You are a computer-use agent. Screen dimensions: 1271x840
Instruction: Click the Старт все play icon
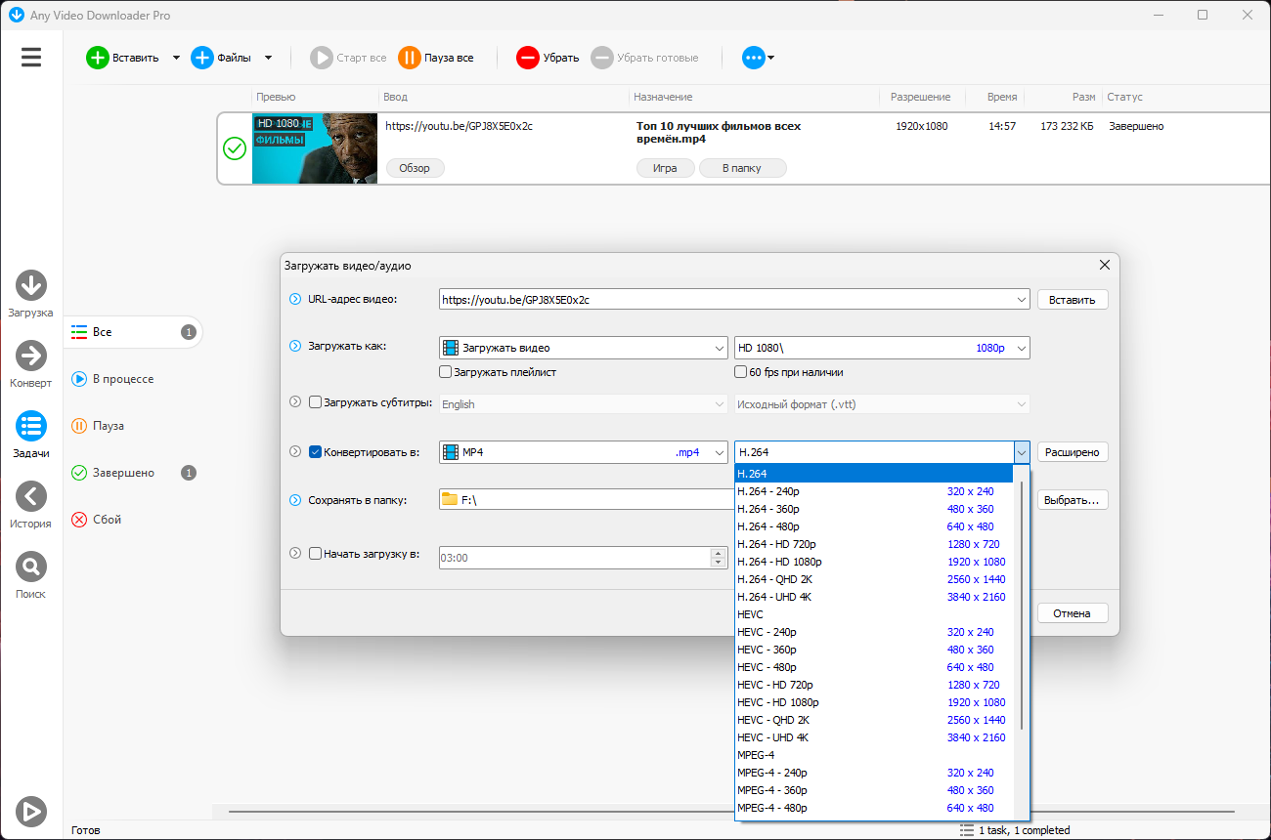pyautogui.click(x=322, y=58)
